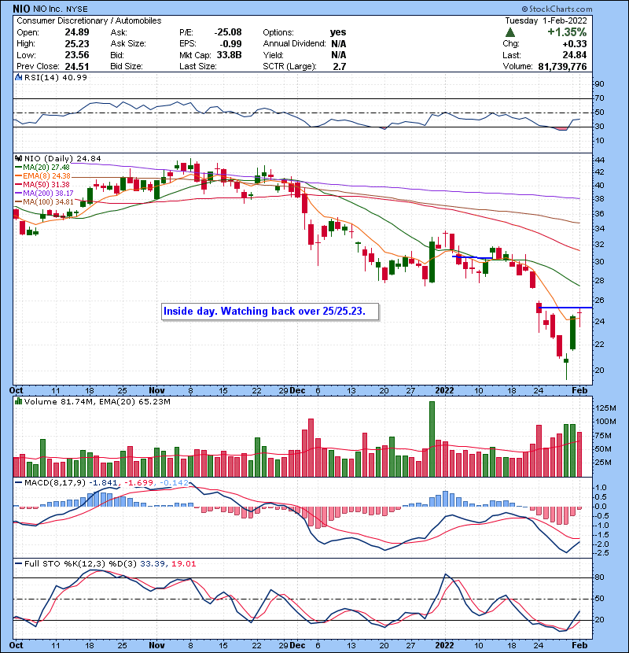
Task: Click the EPS value -0.99
Action: click(230, 43)
